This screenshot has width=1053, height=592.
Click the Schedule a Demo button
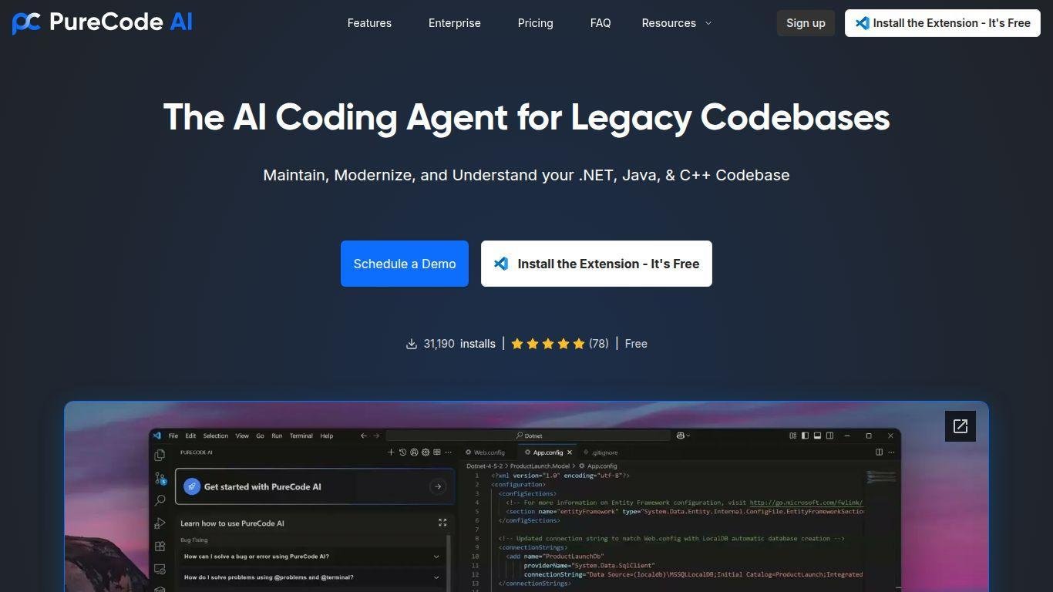[x=405, y=264]
